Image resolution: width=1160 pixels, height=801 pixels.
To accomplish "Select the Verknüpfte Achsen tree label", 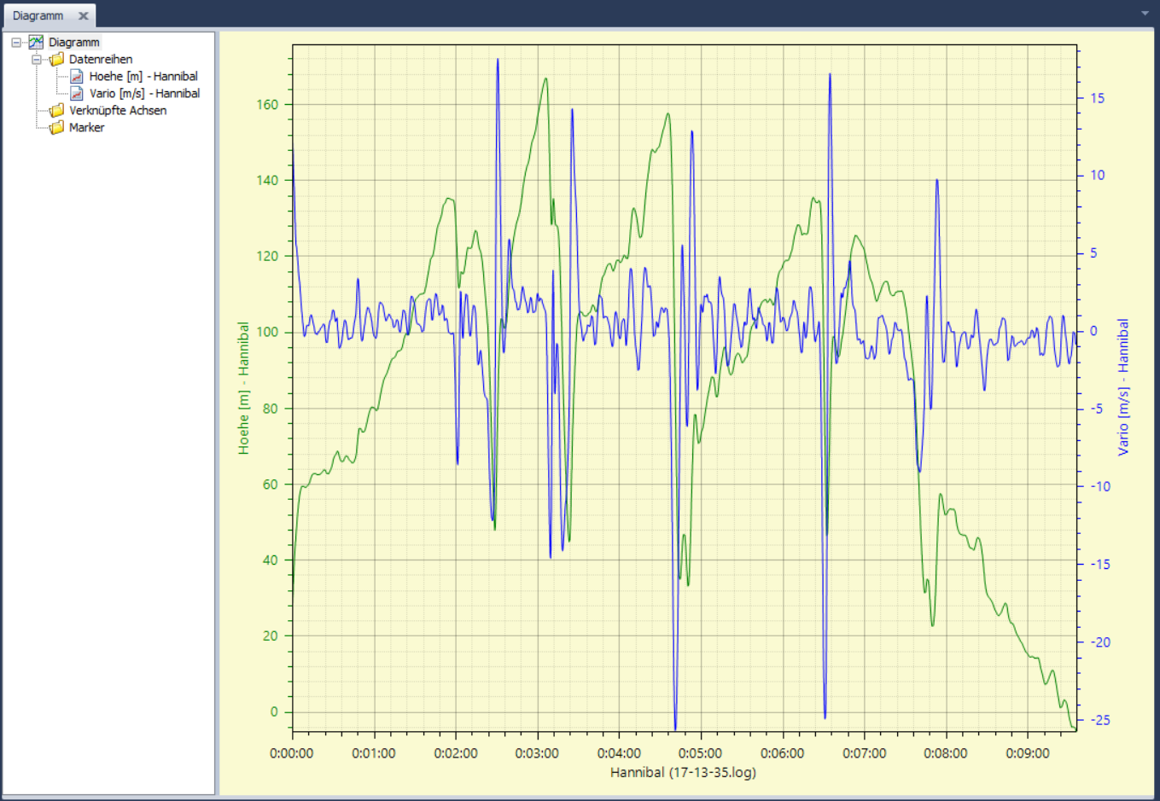I will click(x=118, y=110).
